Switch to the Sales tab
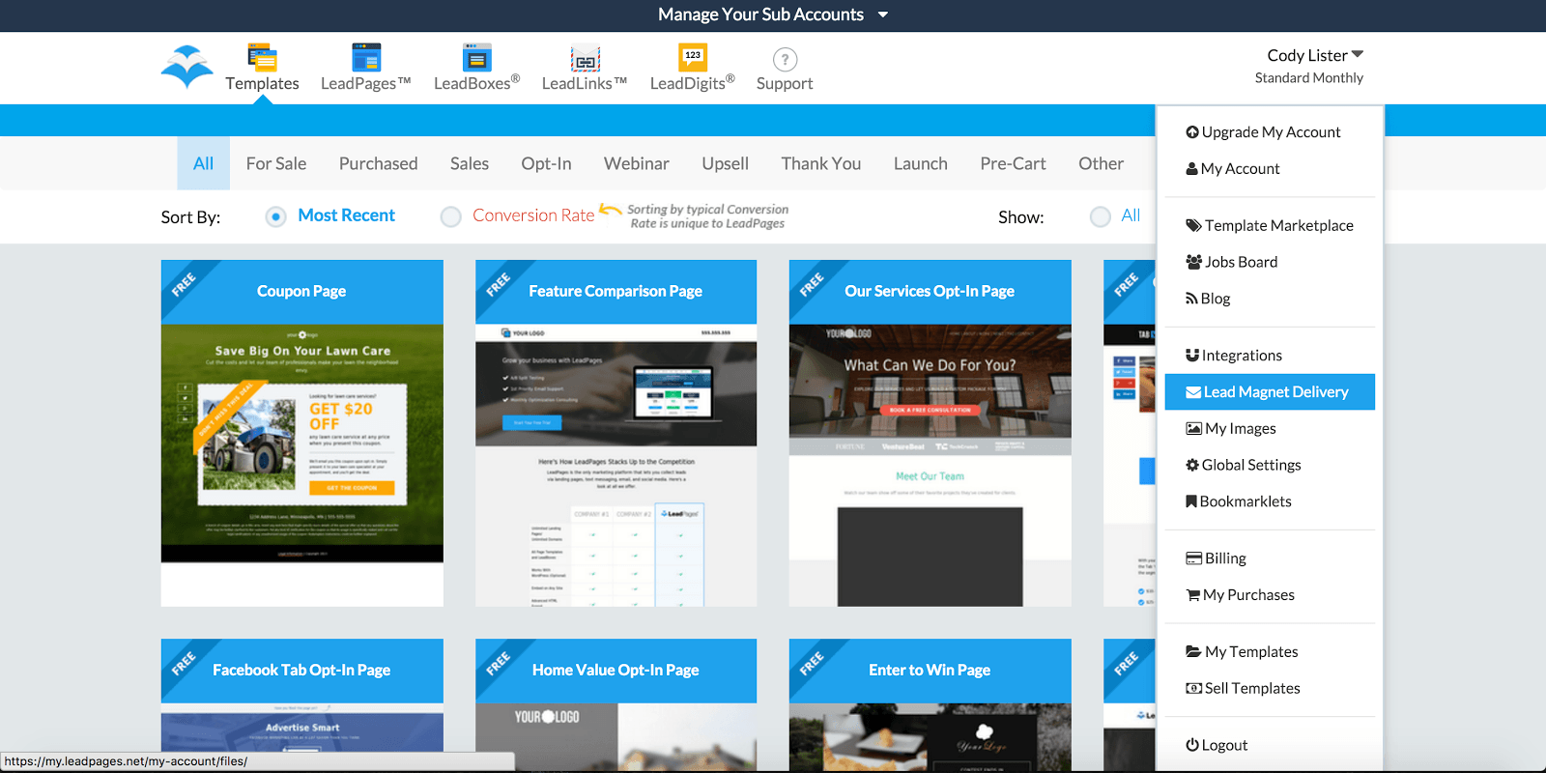 tap(470, 163)
